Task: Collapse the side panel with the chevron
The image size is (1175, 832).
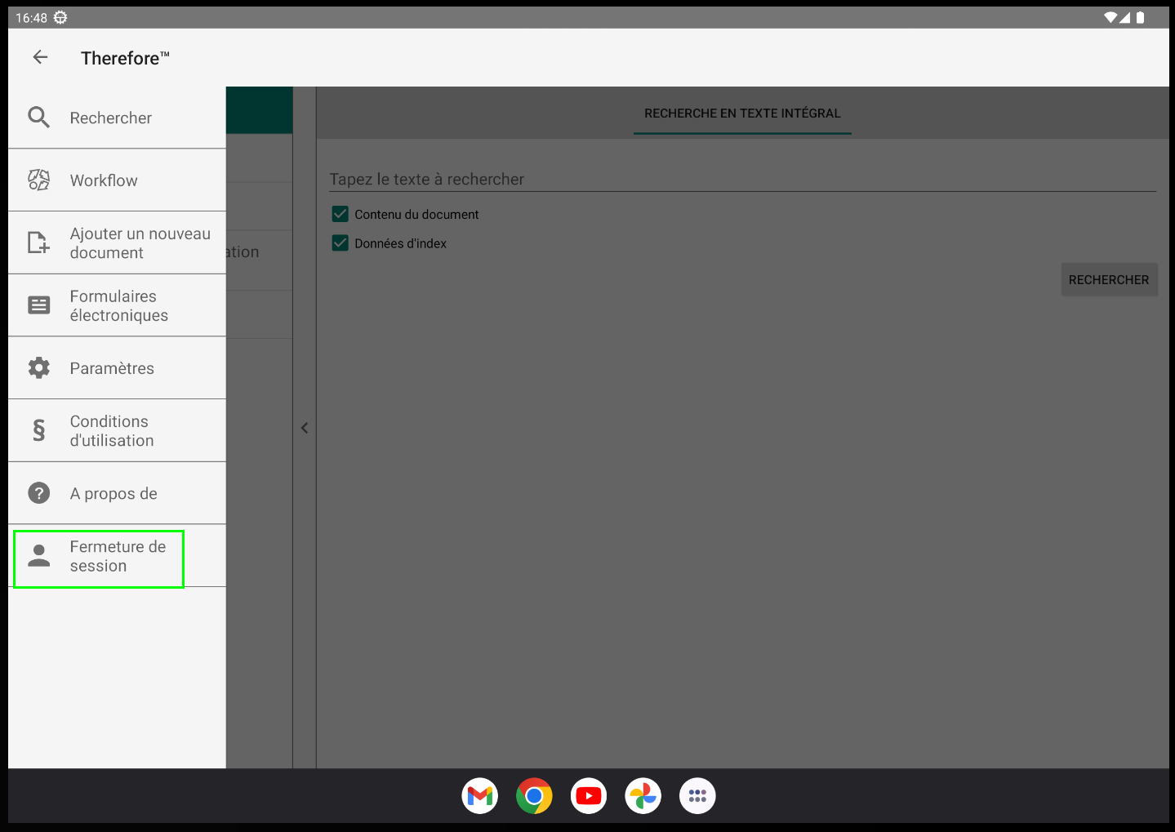Action: click(x=305, y=428)
